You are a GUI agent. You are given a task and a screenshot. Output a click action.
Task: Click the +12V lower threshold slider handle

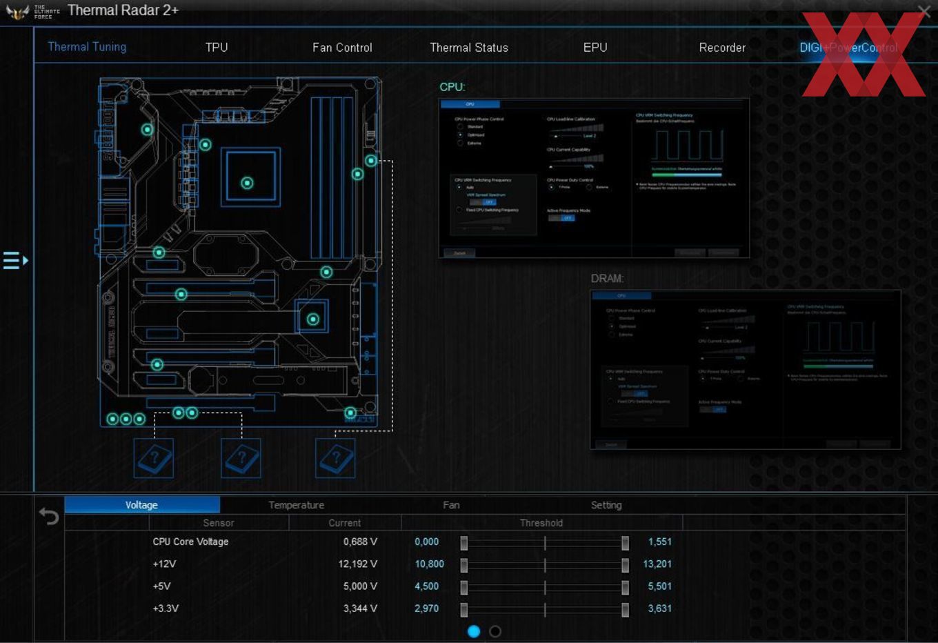coord(464,565)
